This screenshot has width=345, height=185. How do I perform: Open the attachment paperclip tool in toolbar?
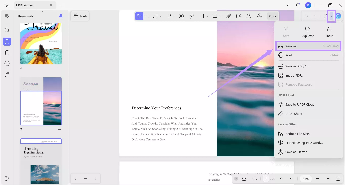coord(228,16)
